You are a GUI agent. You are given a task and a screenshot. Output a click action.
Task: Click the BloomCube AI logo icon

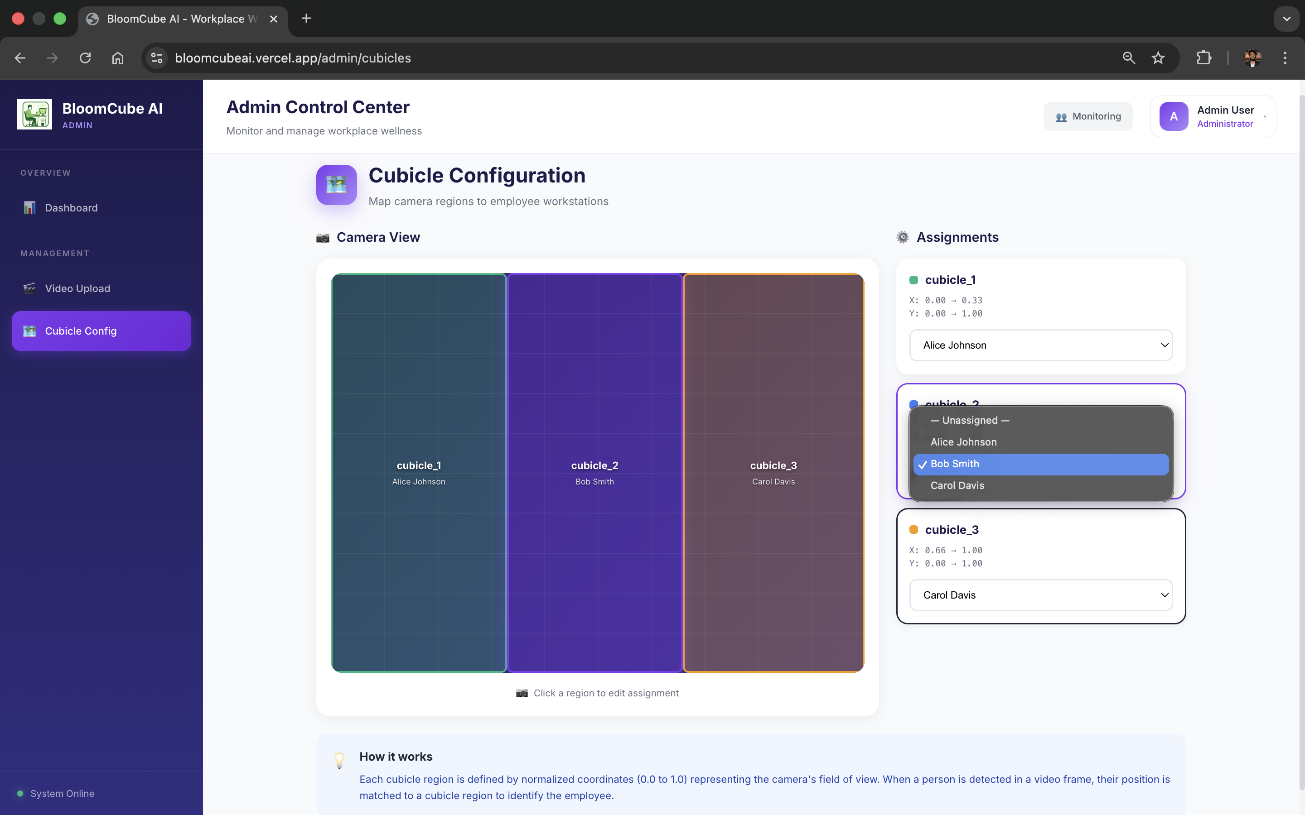[x=34, y=114]
